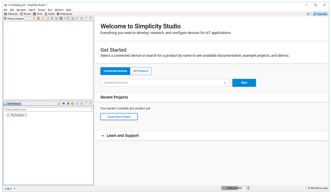Open the dropdown arrow next to Log In
This screenshot has height=193, width=331.
click(x=15, y=189)
